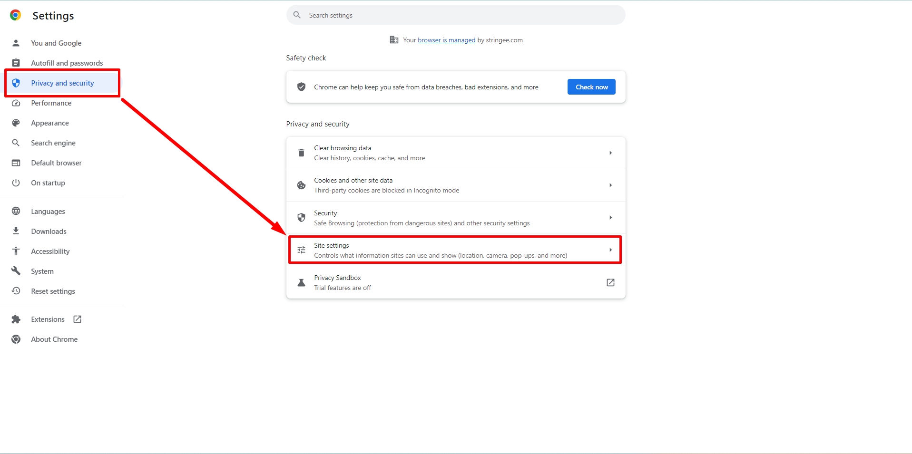Open the Search engine settings section
The height and width of the screenshot is (454, 912).
click(53, 143)
